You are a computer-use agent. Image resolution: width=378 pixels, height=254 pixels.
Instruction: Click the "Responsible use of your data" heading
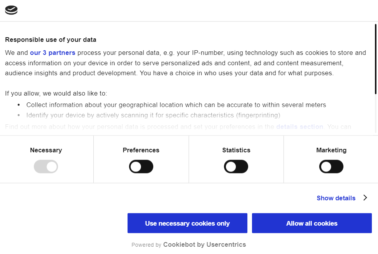51,40
